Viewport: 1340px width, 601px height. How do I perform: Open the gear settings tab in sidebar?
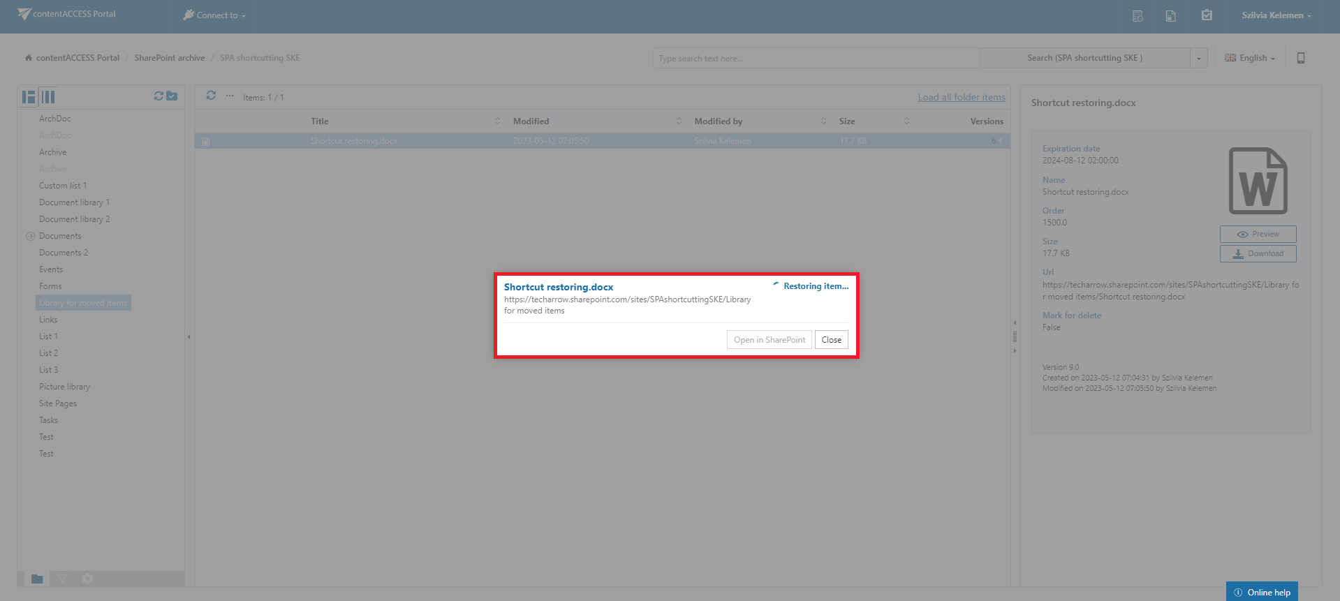click(87, 579)
